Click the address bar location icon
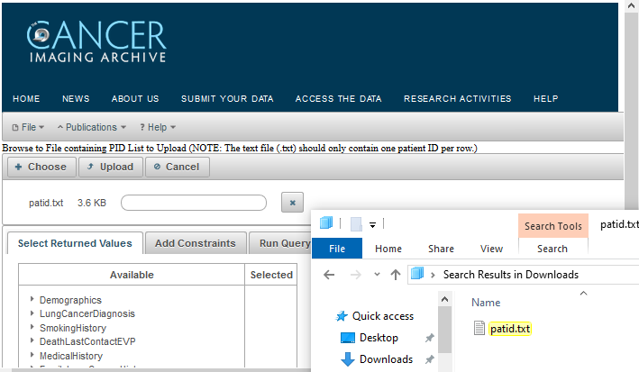 417,274
